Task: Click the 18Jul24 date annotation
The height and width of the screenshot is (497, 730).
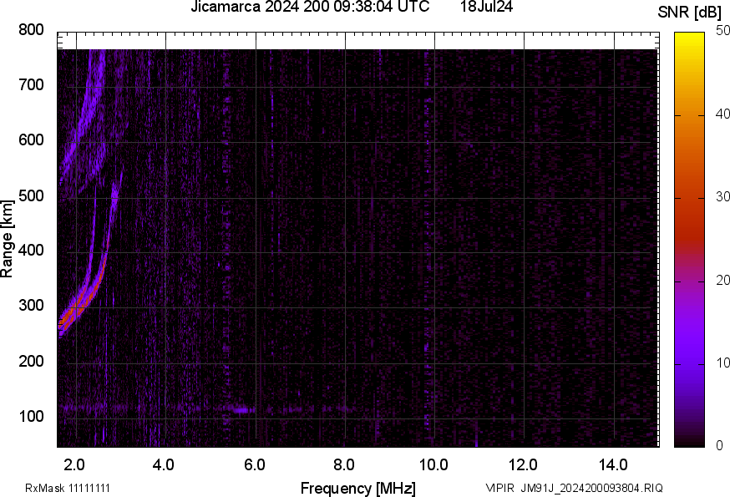Action: click(x=487, y=8)
